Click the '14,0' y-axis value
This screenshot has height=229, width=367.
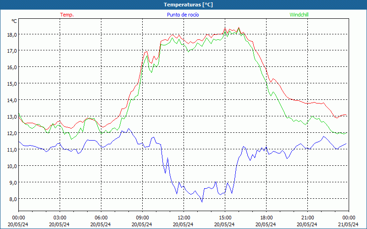12,100
